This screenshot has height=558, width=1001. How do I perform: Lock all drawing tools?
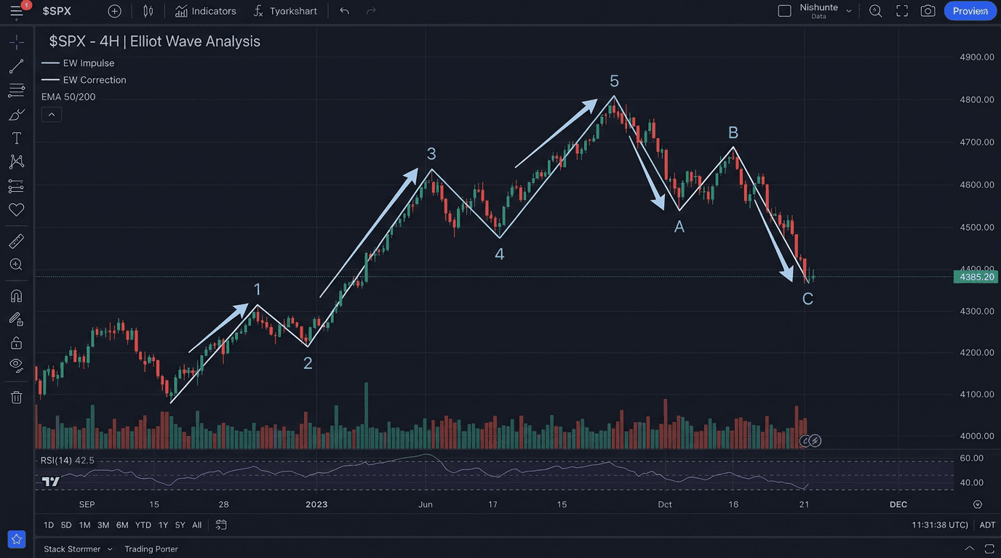click(16, 342)
